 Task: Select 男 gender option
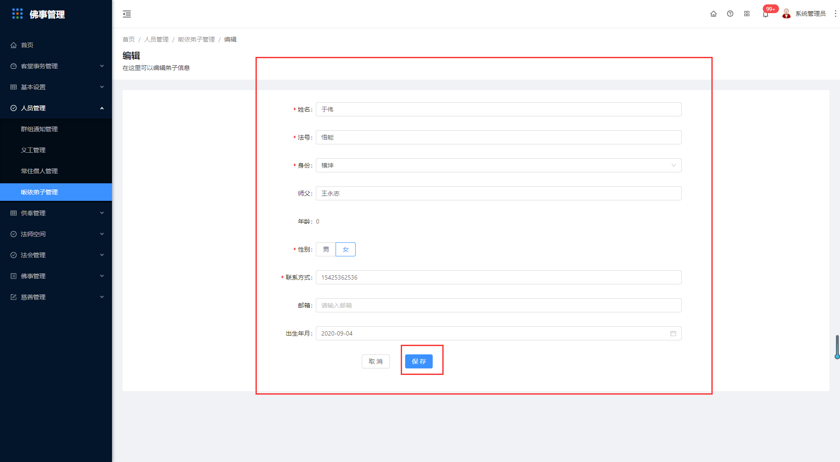[x=326, y=249]
